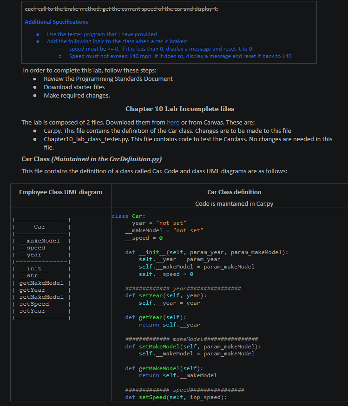Click 'Chapter 10 Lab Incomplete files' heading
Viewport: 348px width, 406px height.
[180, 109]
